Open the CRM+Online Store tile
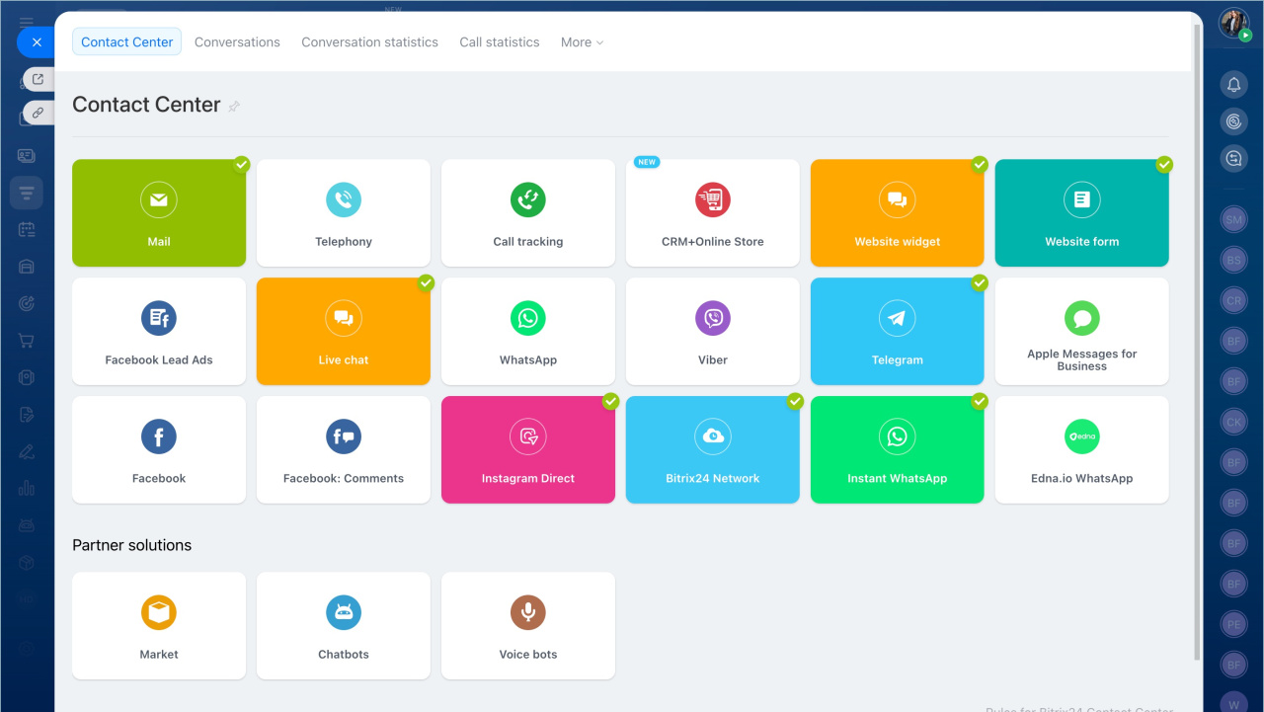The image size is (1264, 712). coord(712,213)
